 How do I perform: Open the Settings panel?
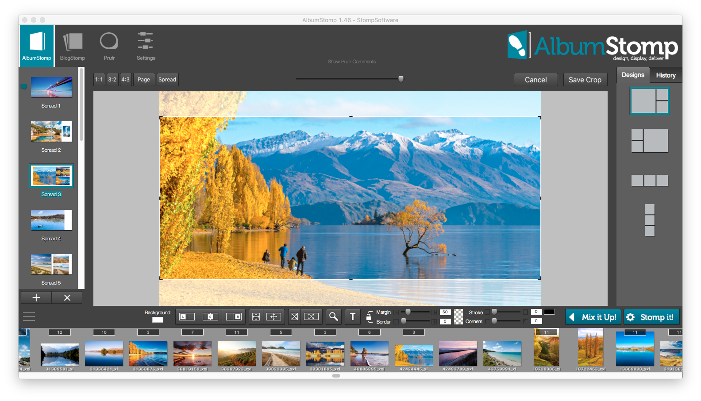[146, 46]
